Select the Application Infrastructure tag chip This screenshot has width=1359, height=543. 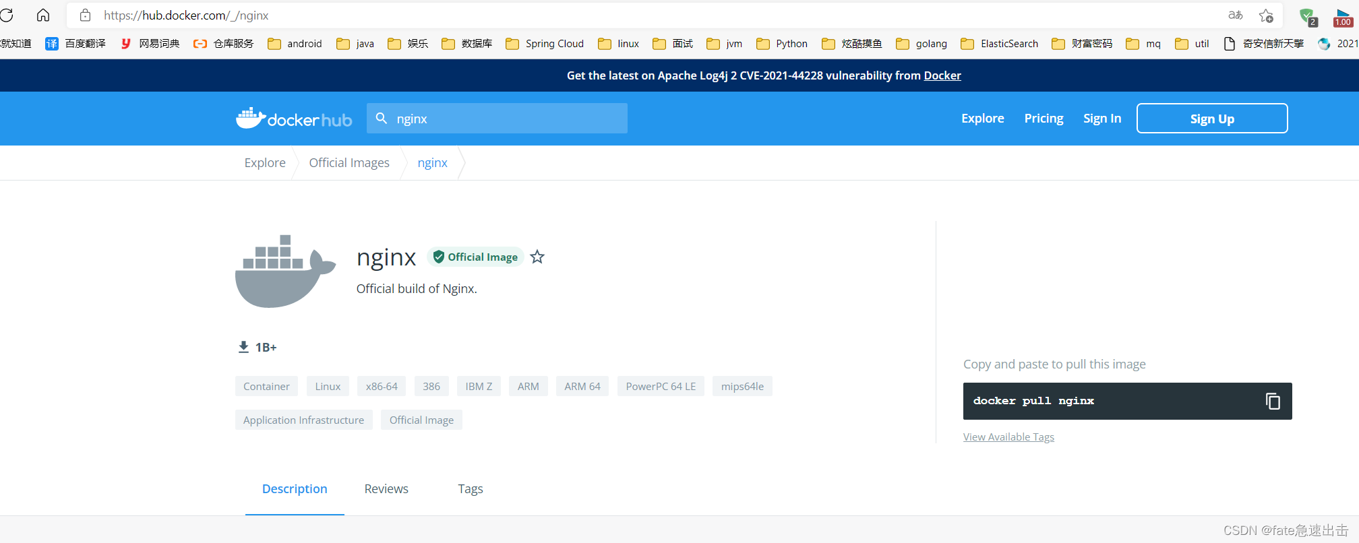303,420
